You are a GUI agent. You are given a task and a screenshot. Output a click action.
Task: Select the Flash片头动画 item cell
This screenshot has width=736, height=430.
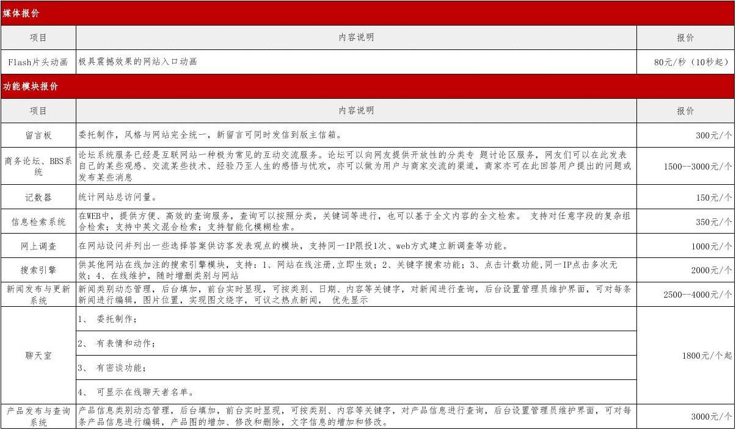(x=38, y=62)
